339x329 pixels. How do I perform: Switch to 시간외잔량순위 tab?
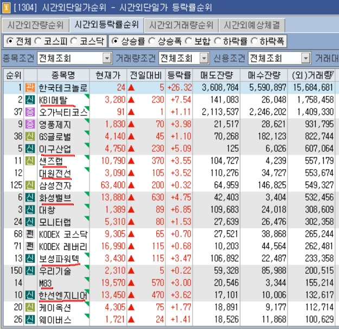click(35, 25)
